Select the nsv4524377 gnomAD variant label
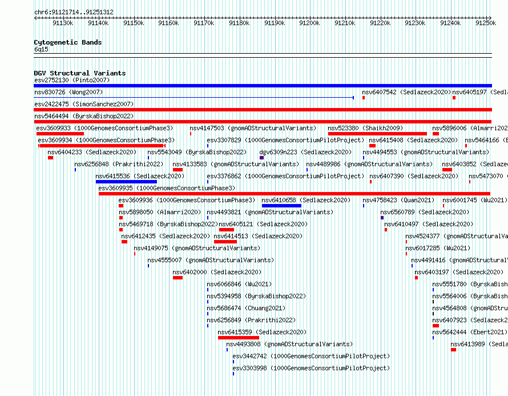The height and width of the screenshot is (396, 508). point(457,236)
